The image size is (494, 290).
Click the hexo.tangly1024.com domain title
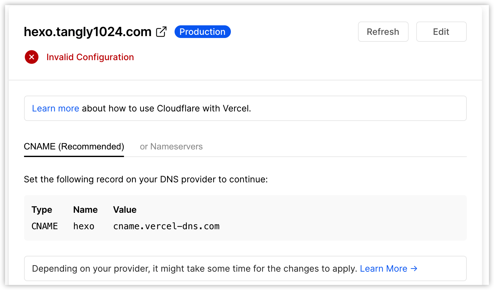88,32
